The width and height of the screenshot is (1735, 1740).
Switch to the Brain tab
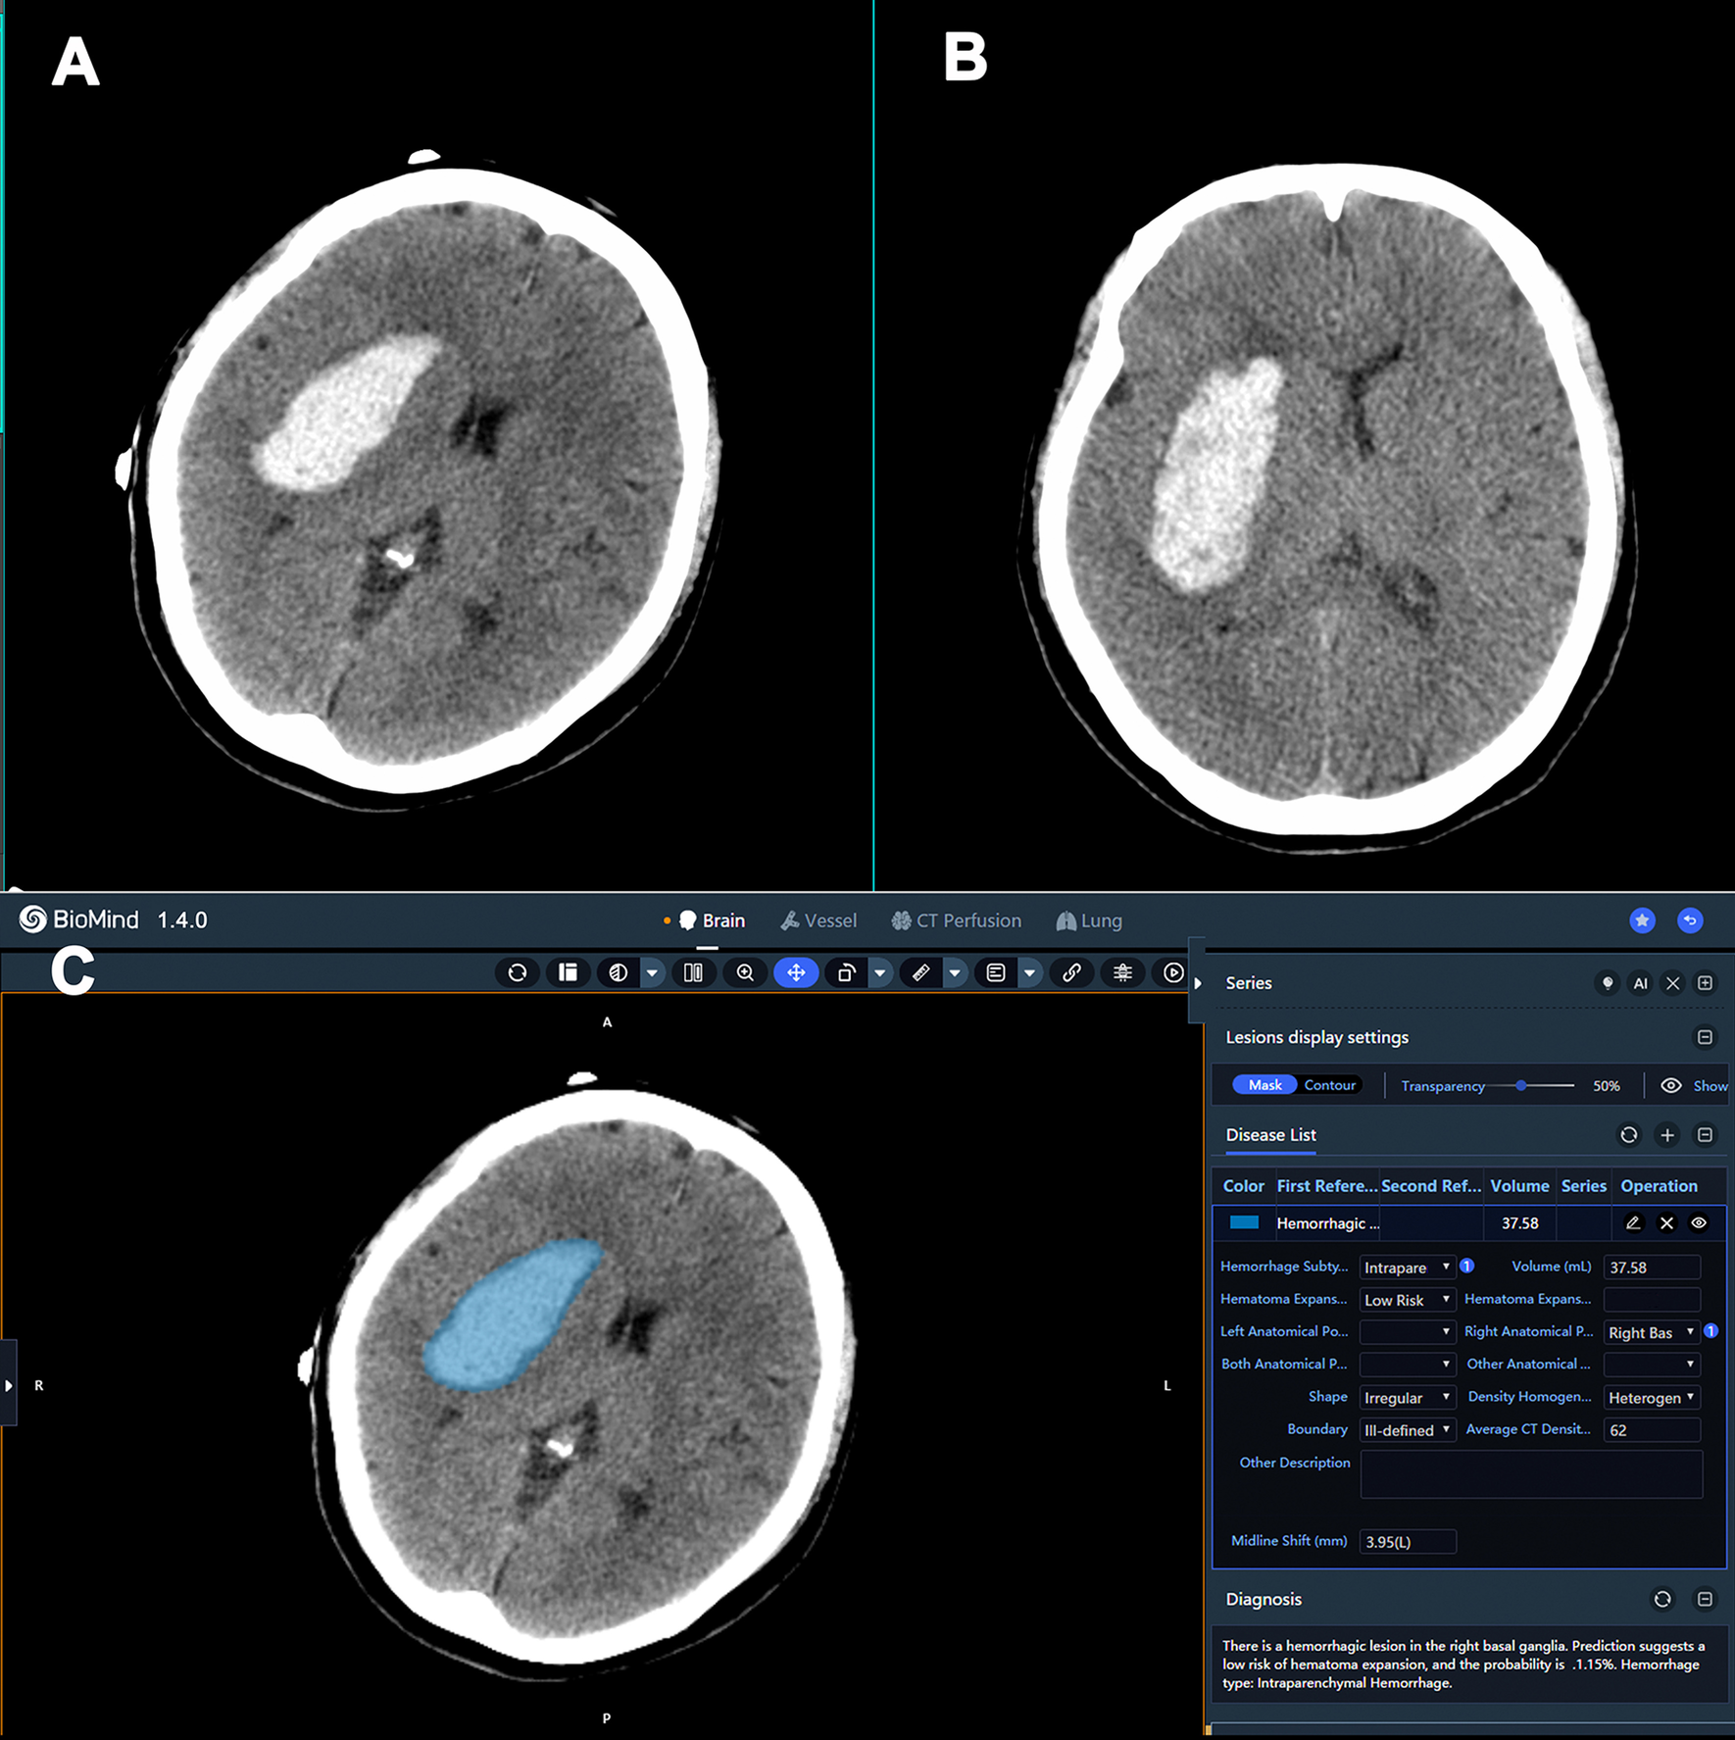pyautogui.click(x=712, y=920)
